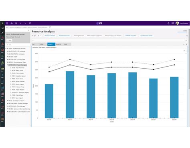Click the Refresh Snapshot button

[x=131, y=36]
